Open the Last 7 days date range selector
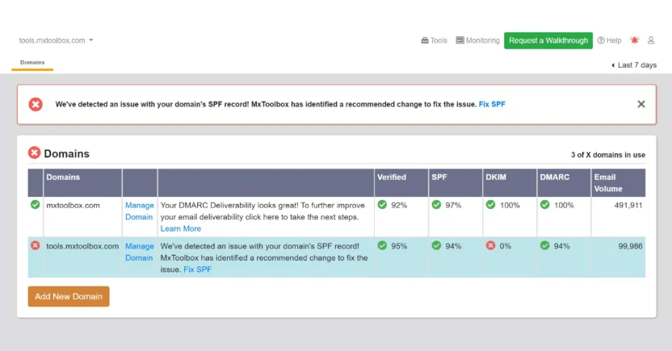672x351 pixels. point(634,65)
